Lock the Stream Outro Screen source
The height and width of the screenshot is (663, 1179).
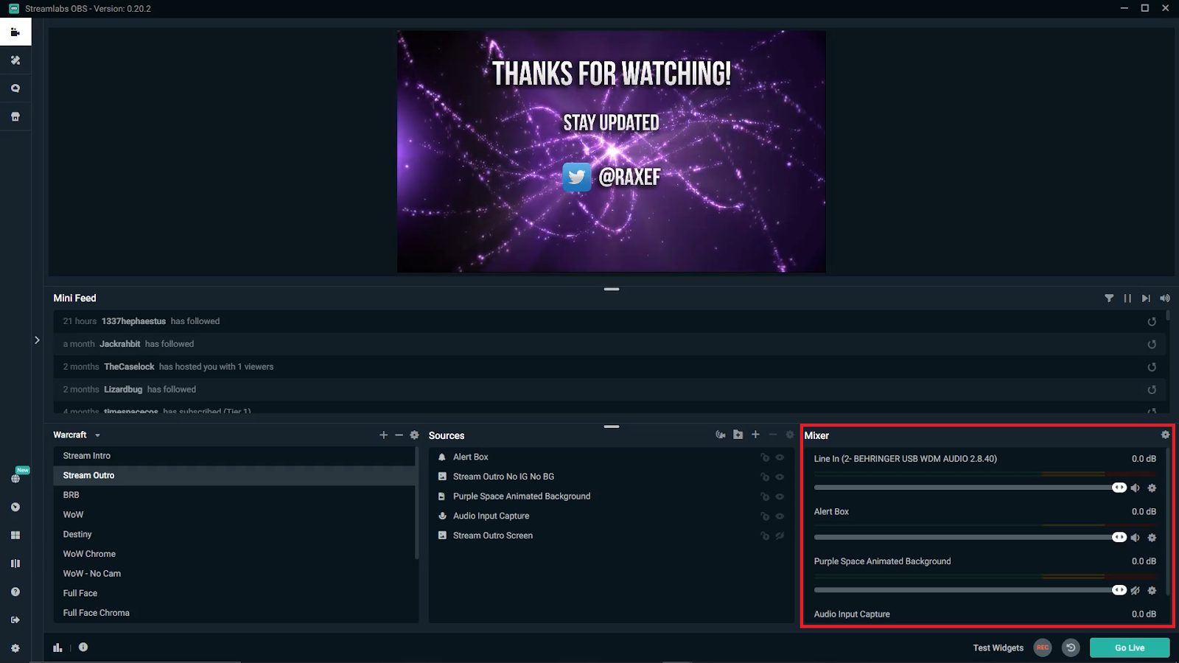765,536
